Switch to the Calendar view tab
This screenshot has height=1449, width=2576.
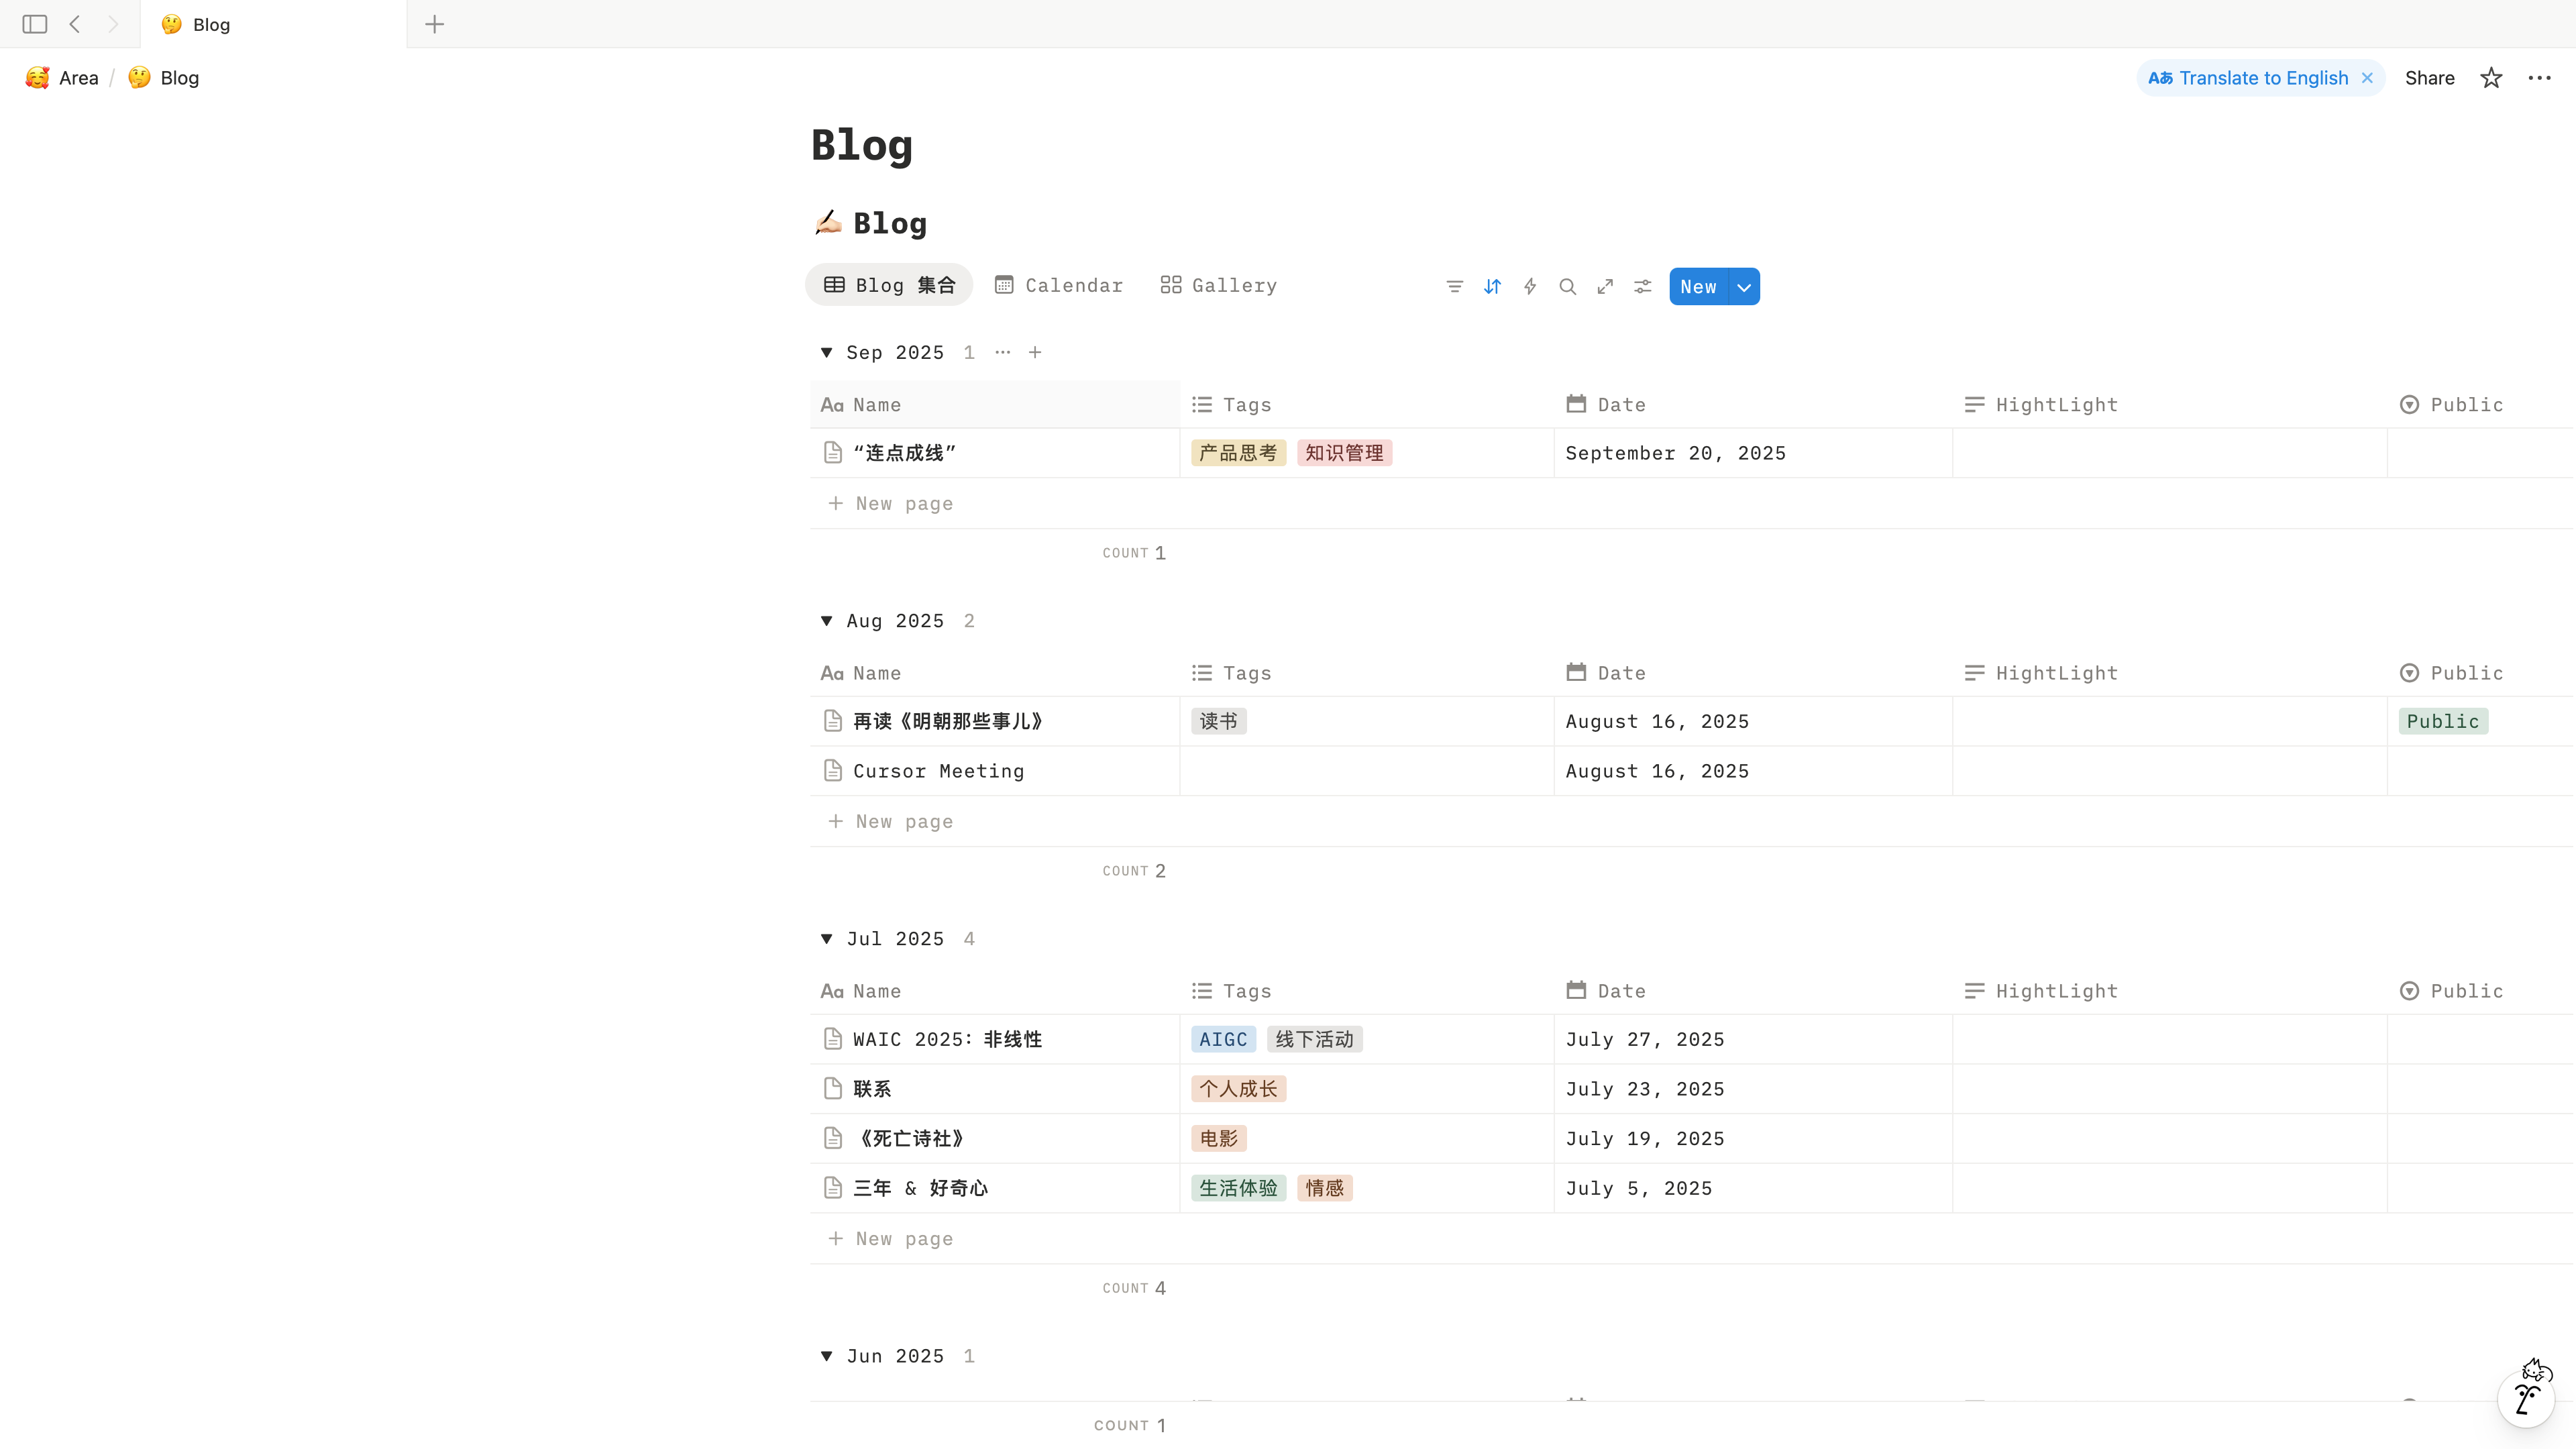1059,285
